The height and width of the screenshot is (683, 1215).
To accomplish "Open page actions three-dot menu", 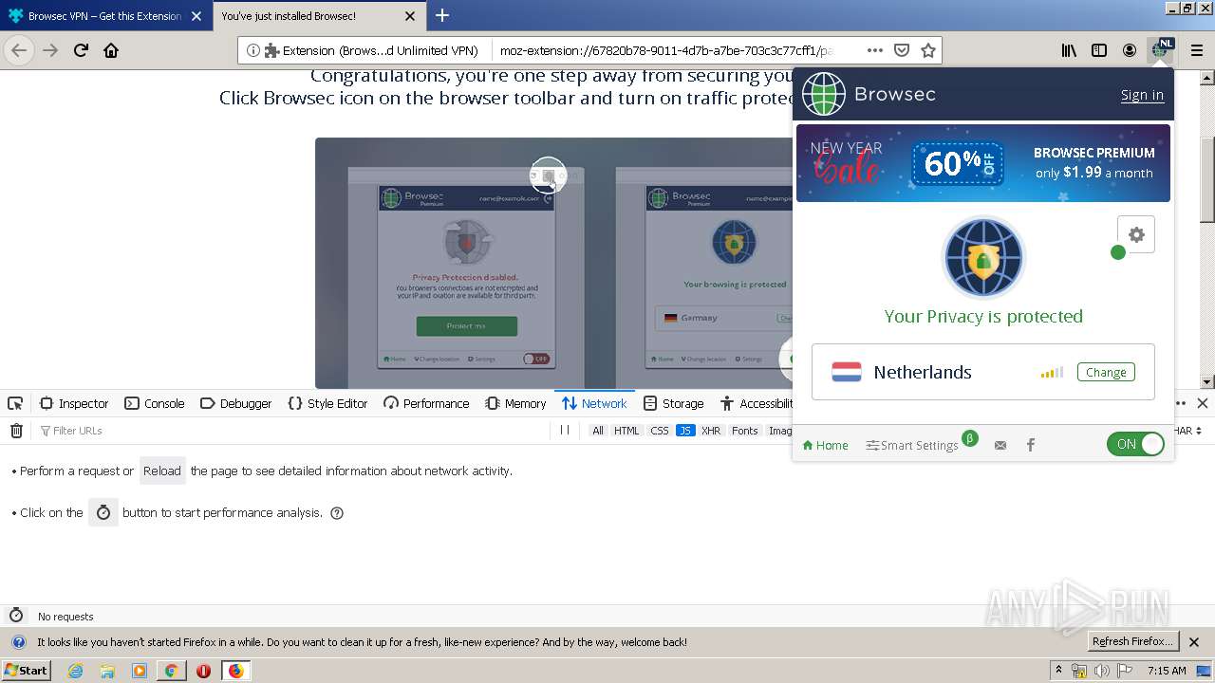I will click(875, 50).
